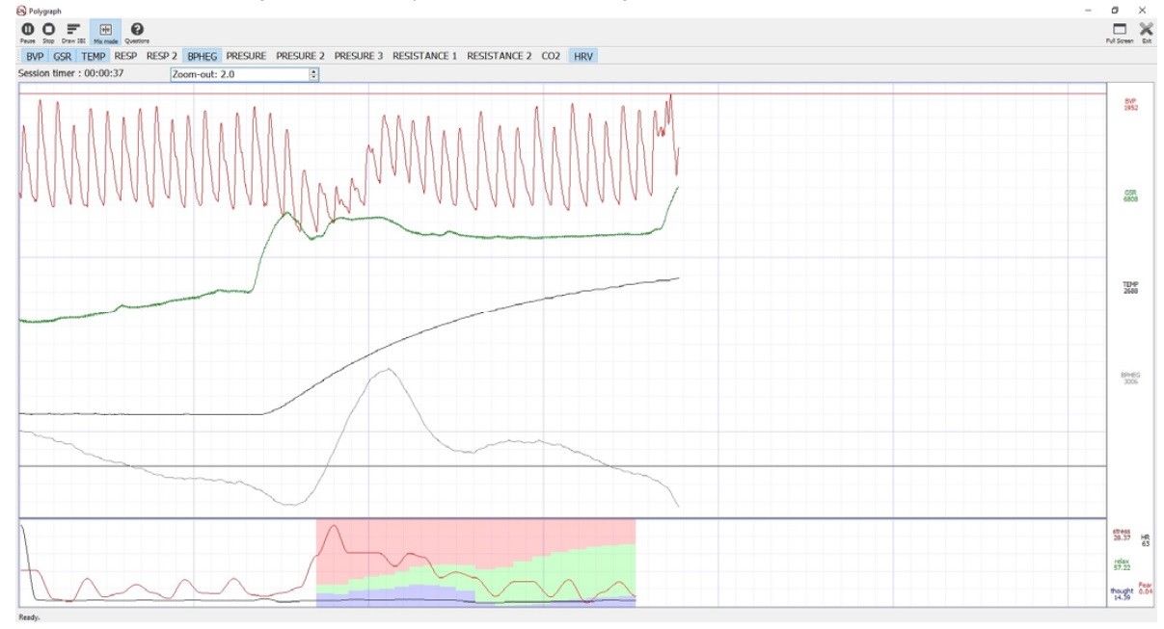
Task: Click the BVP 1952 value label
Action: coord(1131,104)
